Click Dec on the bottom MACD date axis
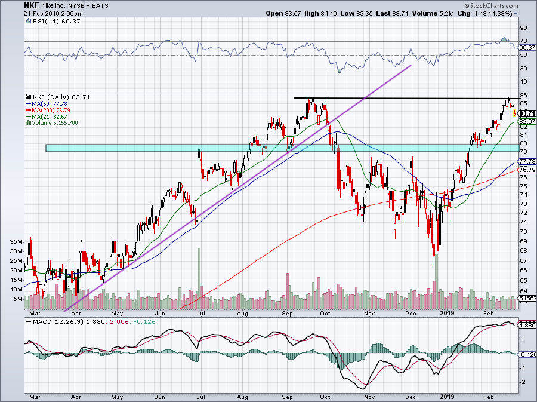The image size is (537, 402). (x=411, y=397)
